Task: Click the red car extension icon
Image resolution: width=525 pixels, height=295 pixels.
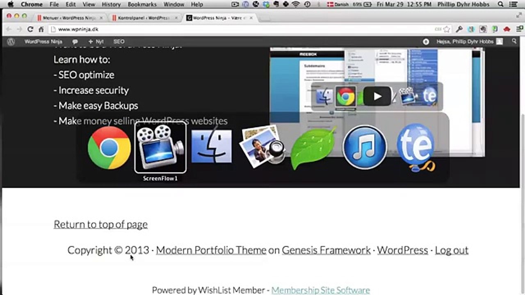Action: [x=507, y=29]
